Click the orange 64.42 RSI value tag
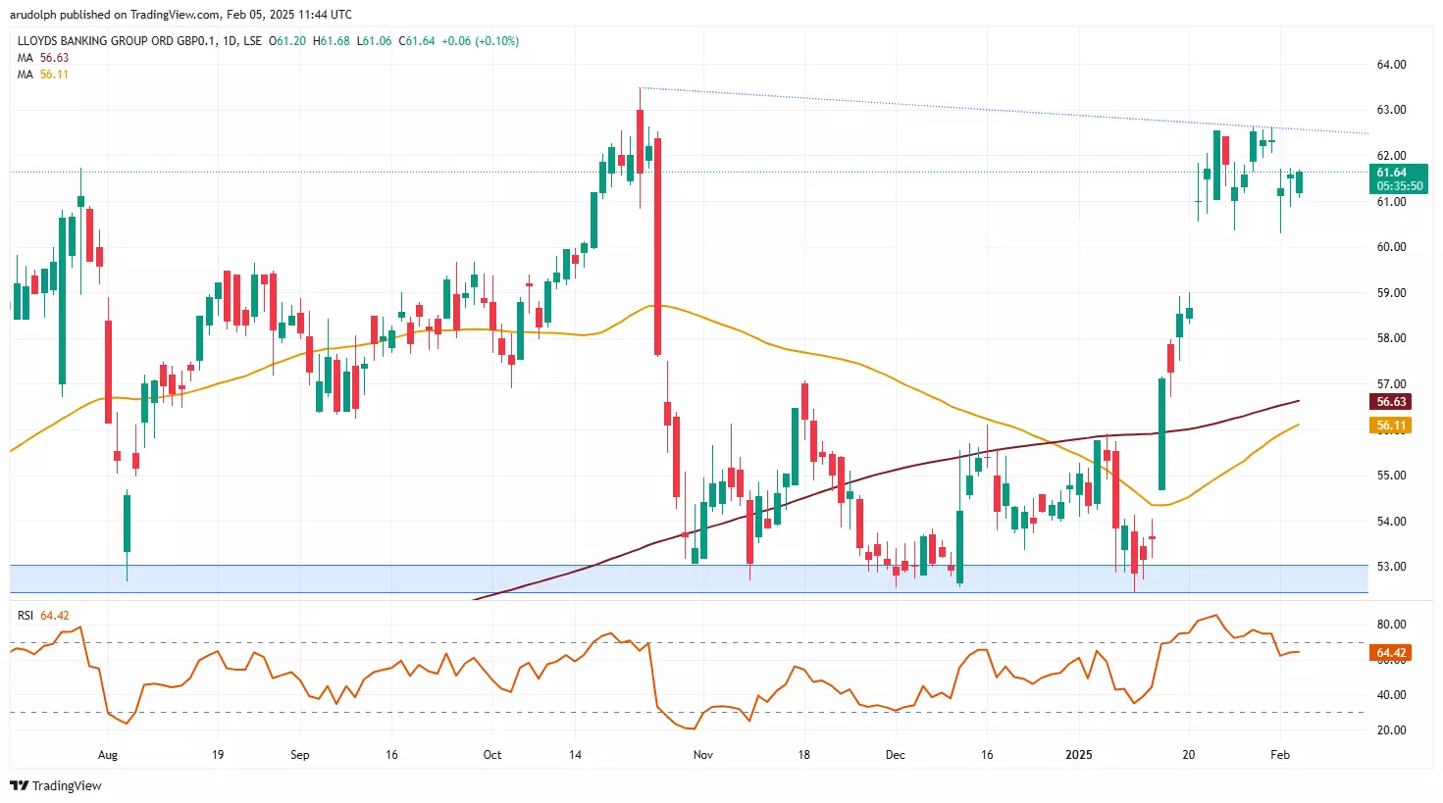Screen dimensions: 1443x803 pos(1391,652)
